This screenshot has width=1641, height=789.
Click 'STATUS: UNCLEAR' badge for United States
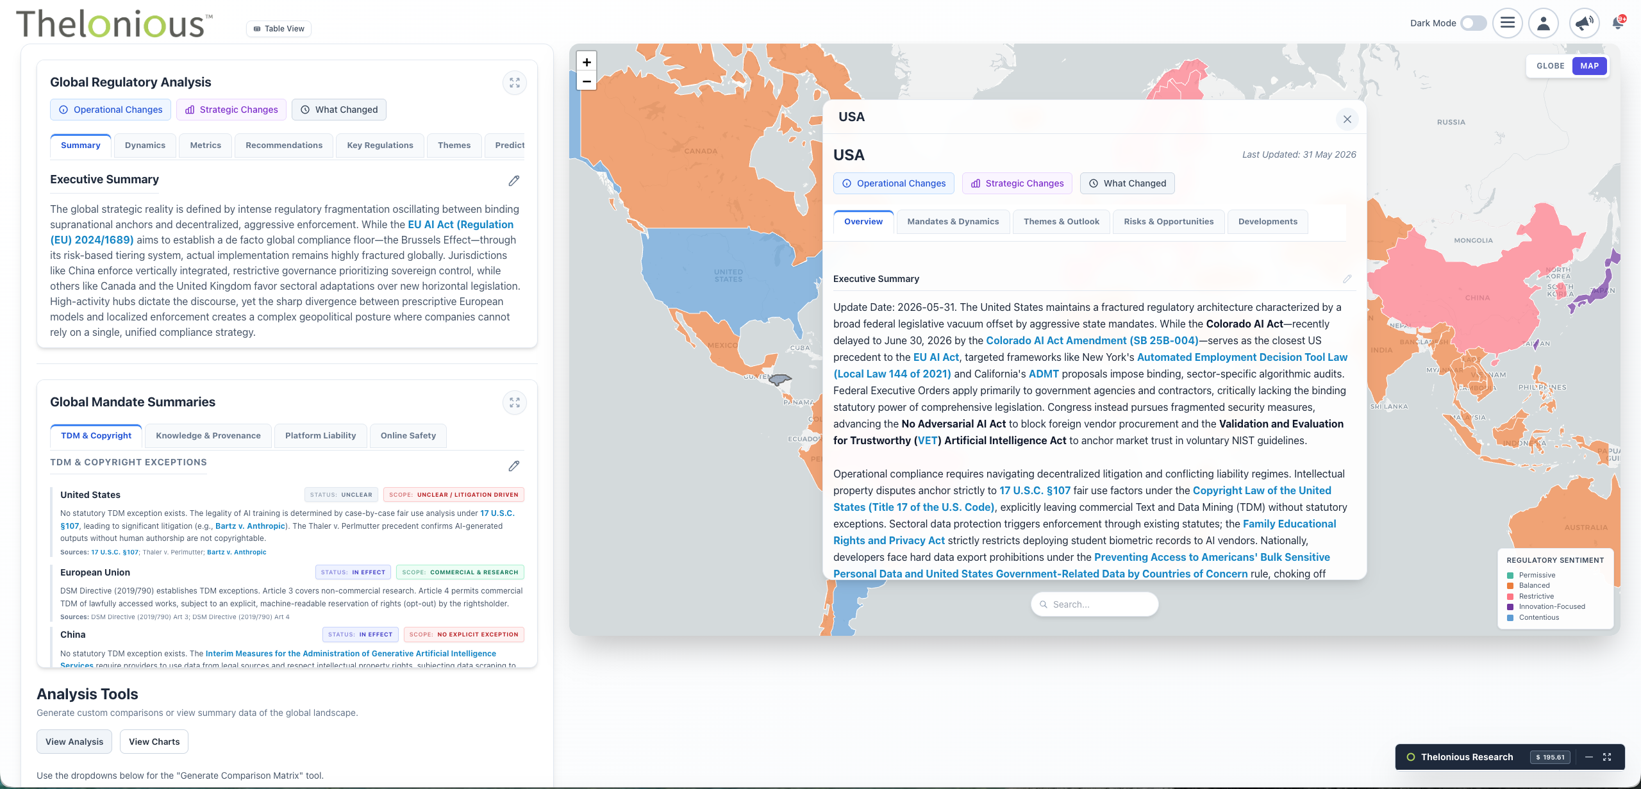(341, 495)
